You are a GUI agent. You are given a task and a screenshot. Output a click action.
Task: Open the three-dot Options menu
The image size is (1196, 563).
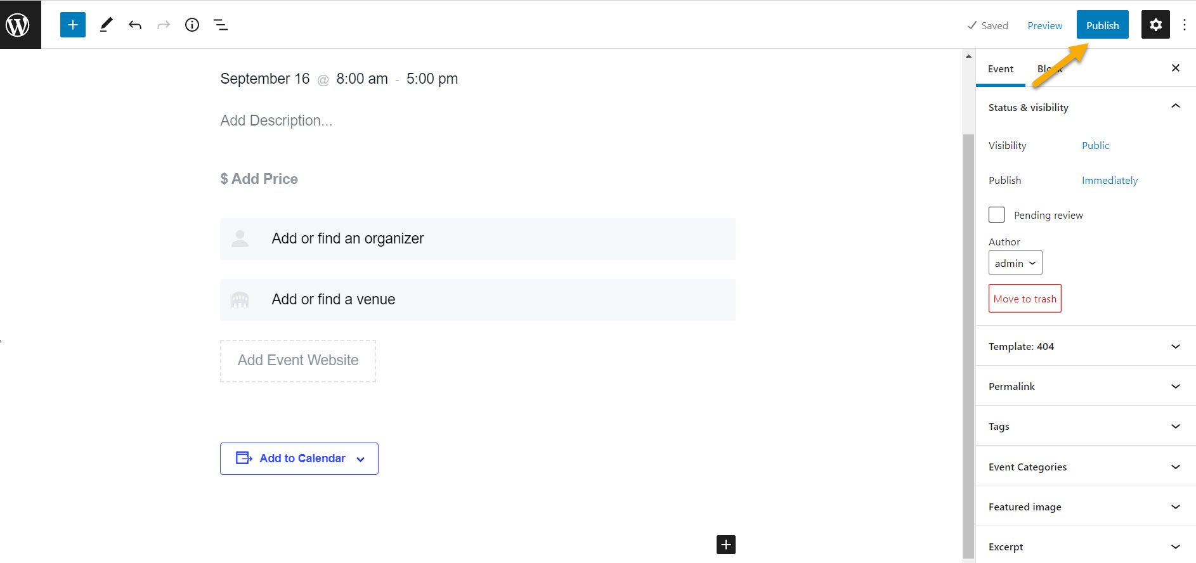pos(1184,25)
